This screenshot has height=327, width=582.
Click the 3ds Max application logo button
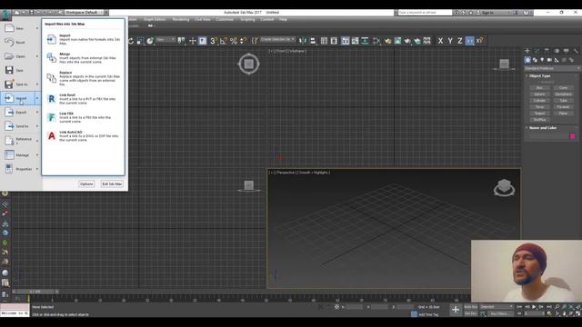(5, 15)
